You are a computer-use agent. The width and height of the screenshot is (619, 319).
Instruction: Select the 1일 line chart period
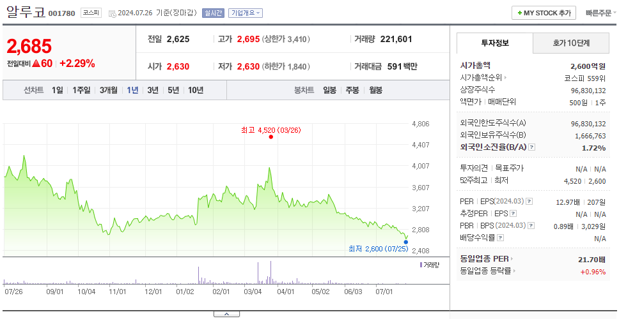click(58, 90)
